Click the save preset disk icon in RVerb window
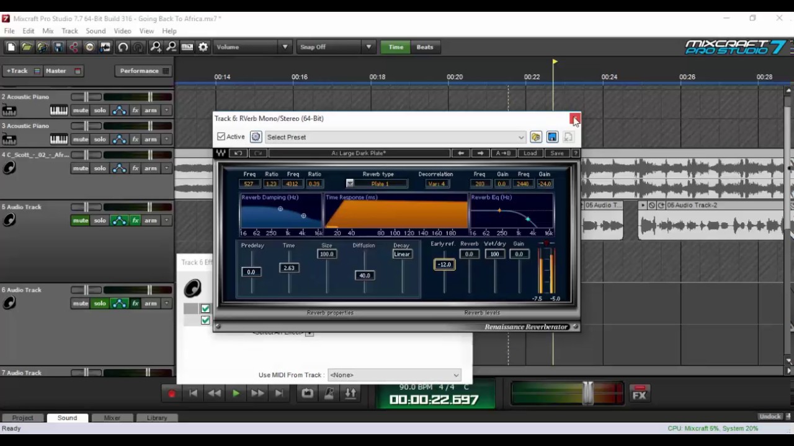The height and width of the screenshot is (446, 794). click(x=552, y=137)
